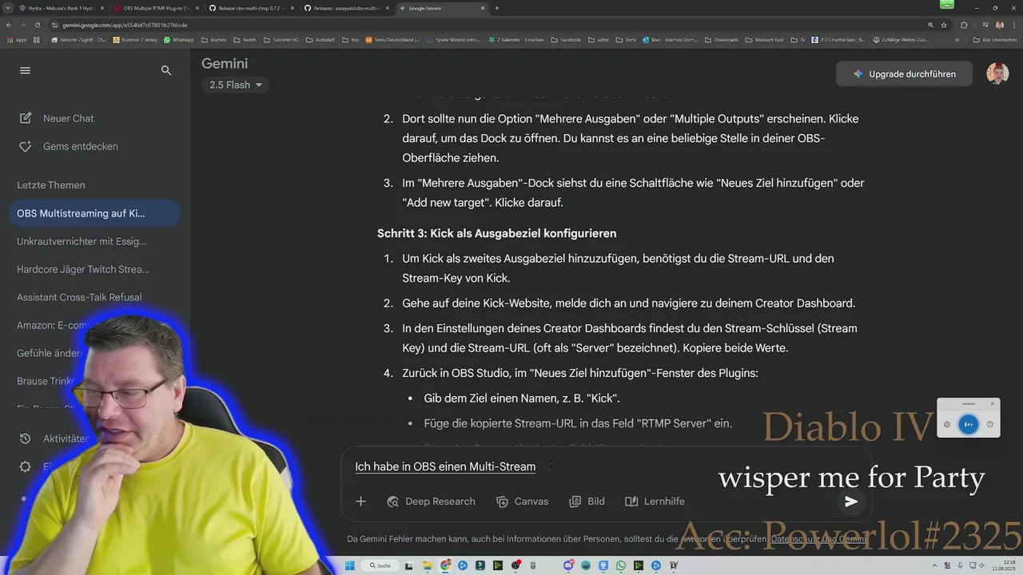1023x575 pixels.
Task: Open the Datenschutz und Gemini link
Action: pos(818,539)
